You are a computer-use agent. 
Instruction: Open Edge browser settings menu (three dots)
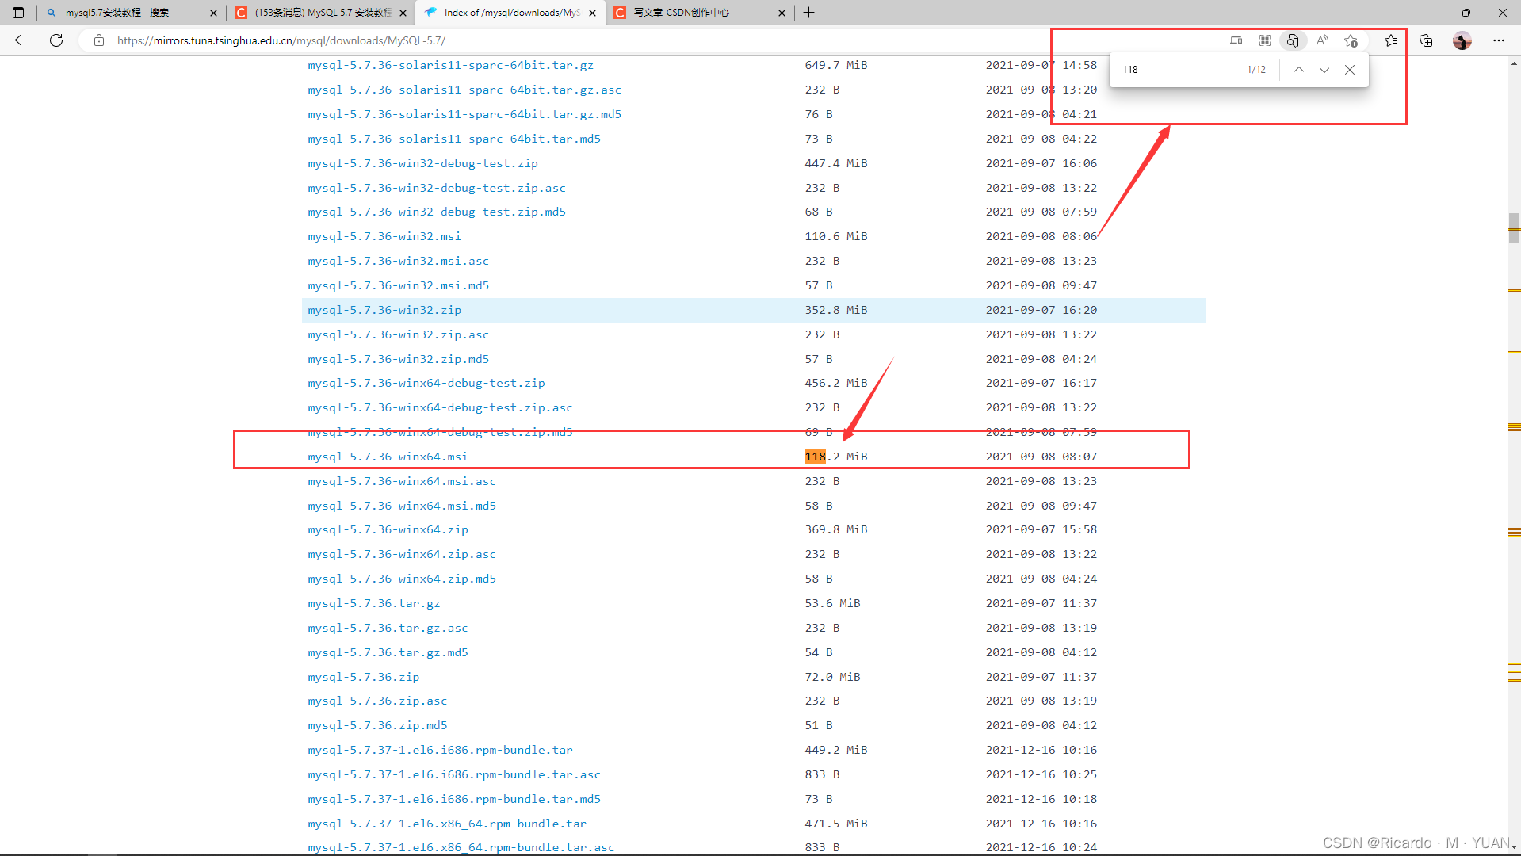[1499, 40]
